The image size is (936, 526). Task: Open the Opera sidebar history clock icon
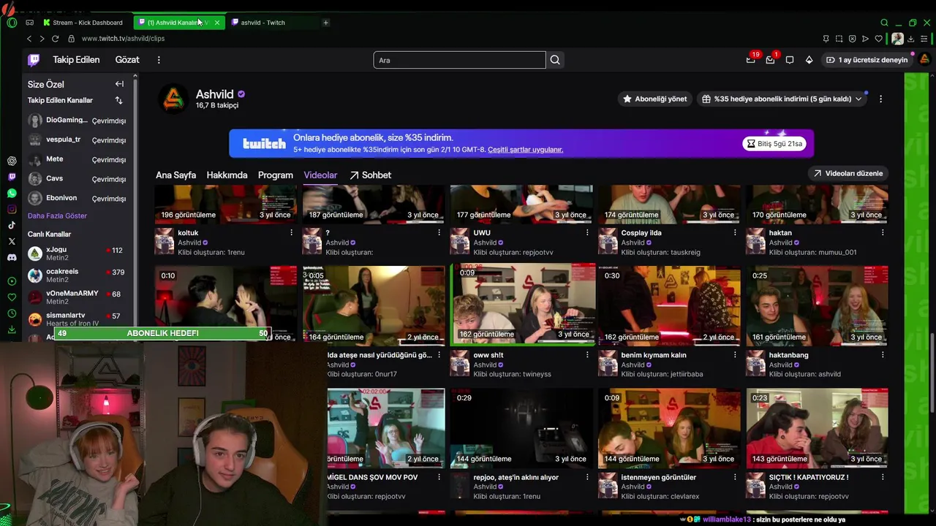12,313
